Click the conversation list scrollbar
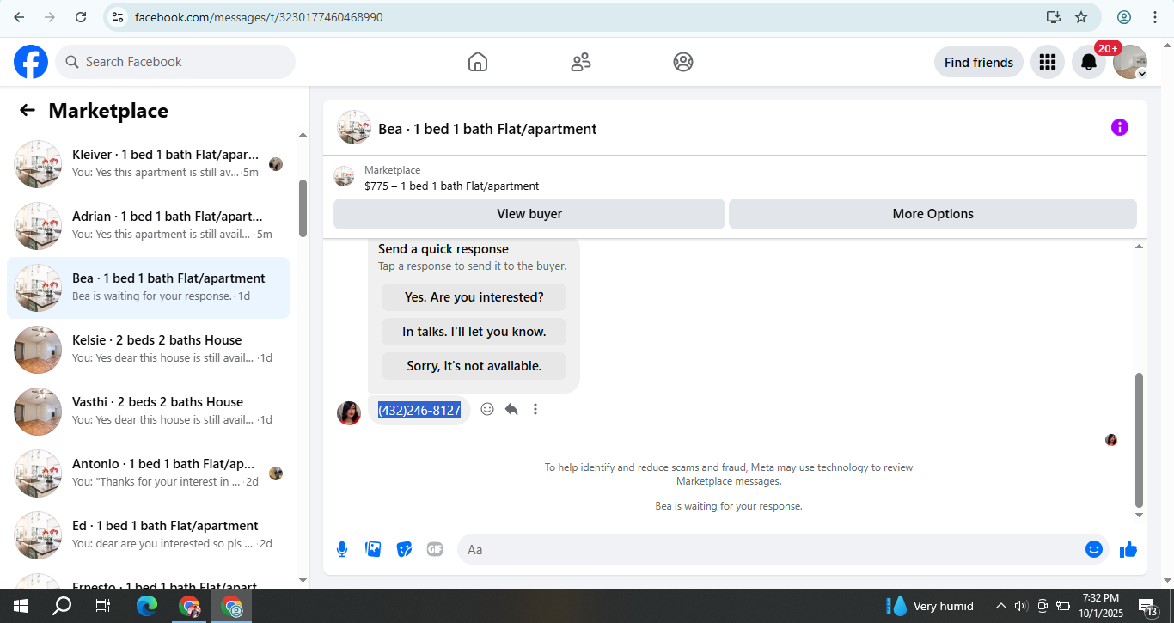1174x623 pixels. (x=303, y=208)
